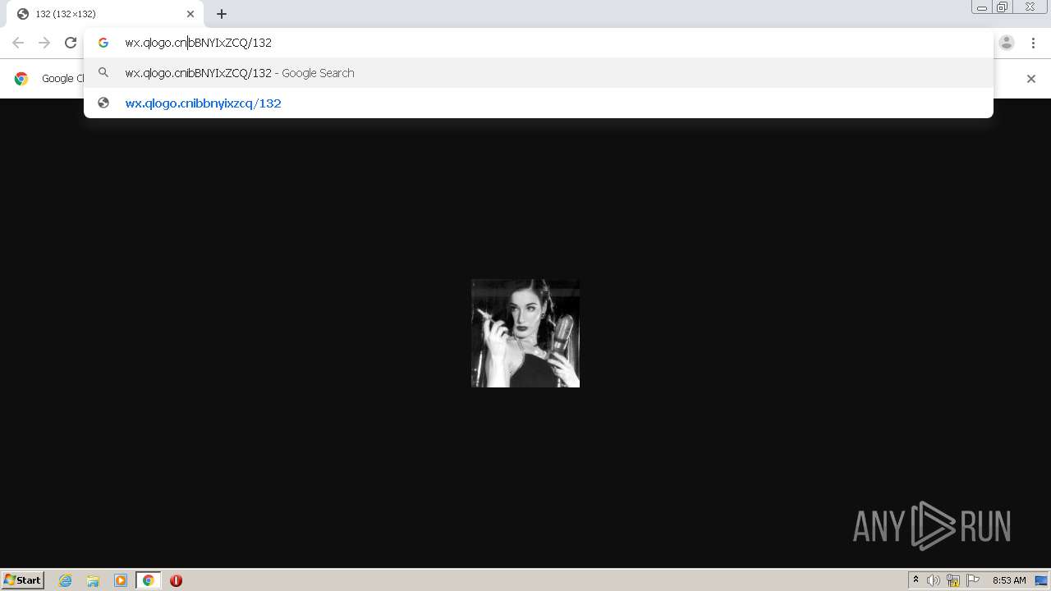Click the Google icon in the address bar

coord(103,43)
